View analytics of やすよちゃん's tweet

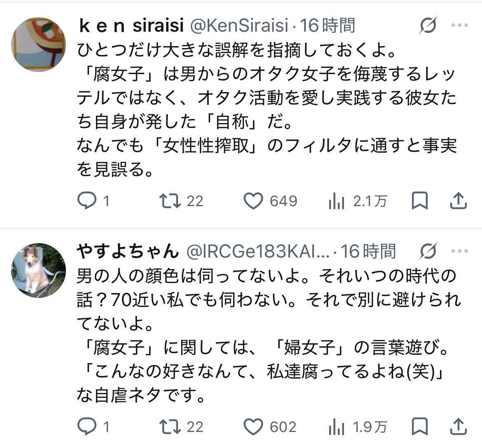pyautogui.click(x=336, y=427)
